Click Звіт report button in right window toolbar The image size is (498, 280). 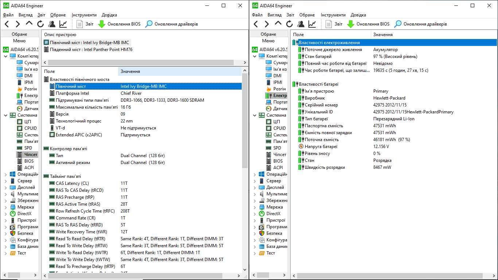(x=334, y=24)
